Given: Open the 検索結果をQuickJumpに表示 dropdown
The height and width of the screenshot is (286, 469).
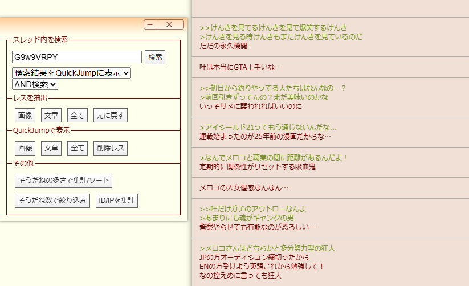Looking at the screenshot, I should point(71,73).
